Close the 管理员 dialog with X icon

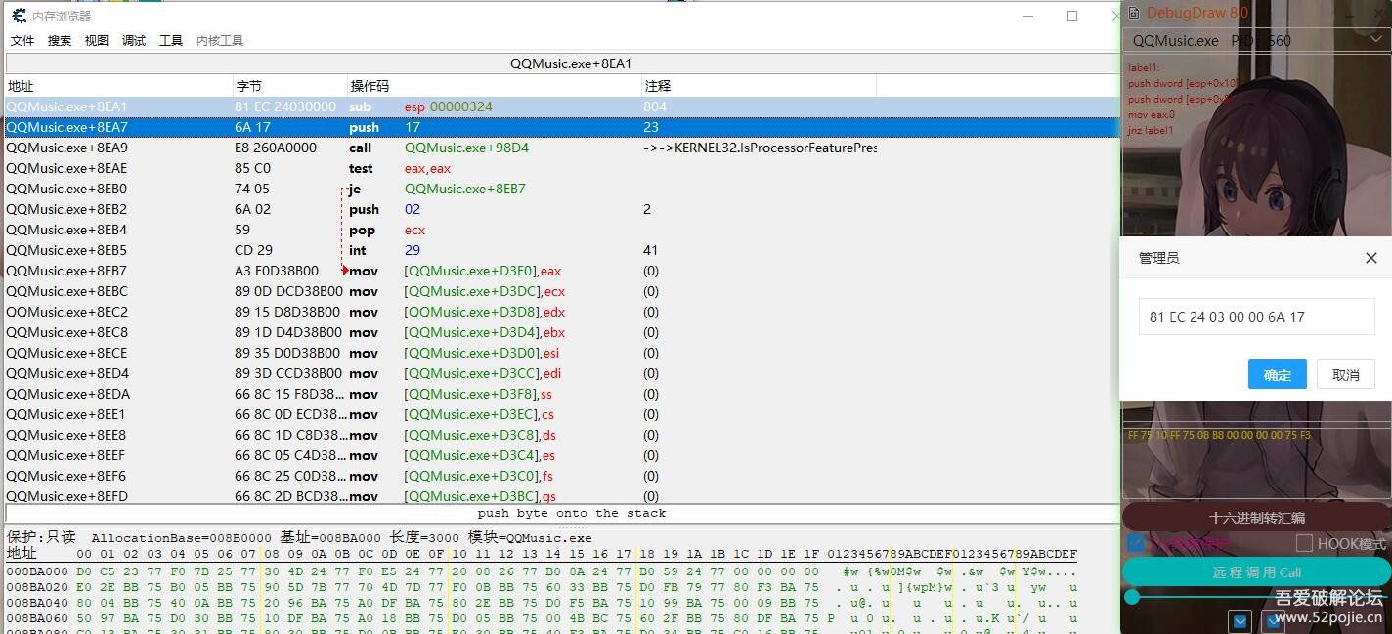point(1370,258)
